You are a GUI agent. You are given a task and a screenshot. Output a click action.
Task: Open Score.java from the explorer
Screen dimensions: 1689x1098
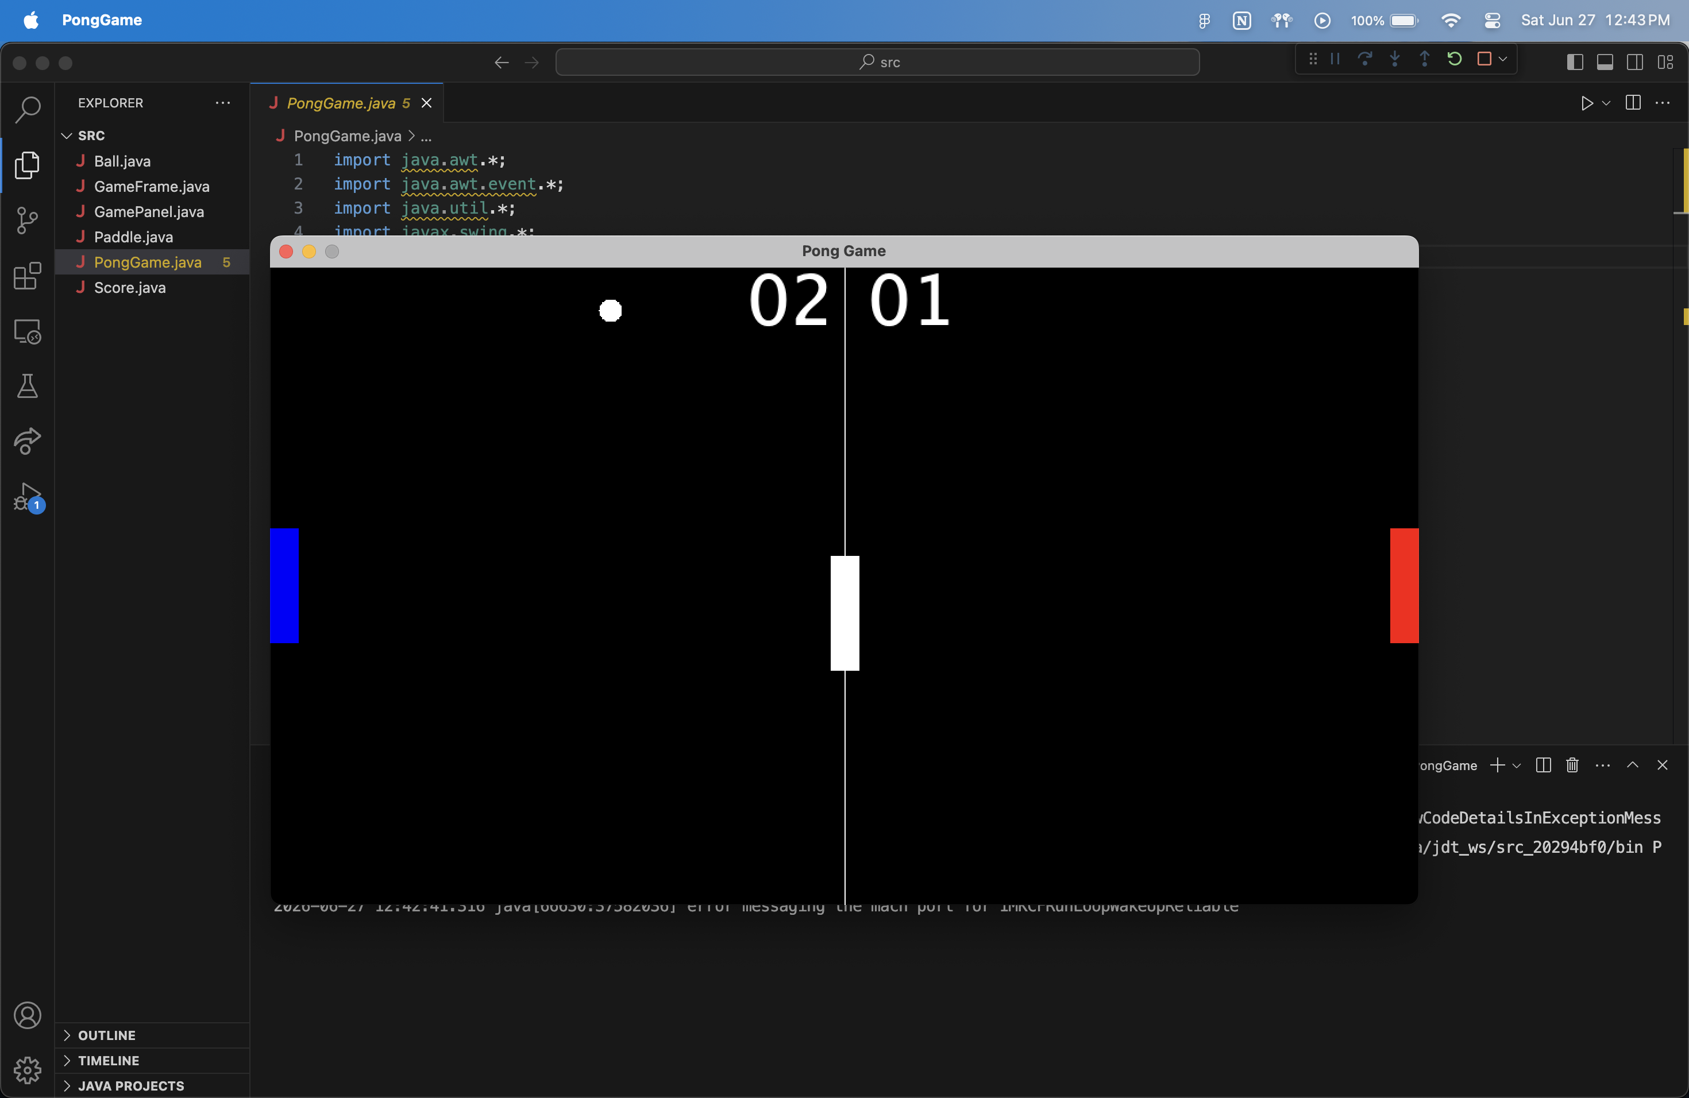click(x=153, y=288)
